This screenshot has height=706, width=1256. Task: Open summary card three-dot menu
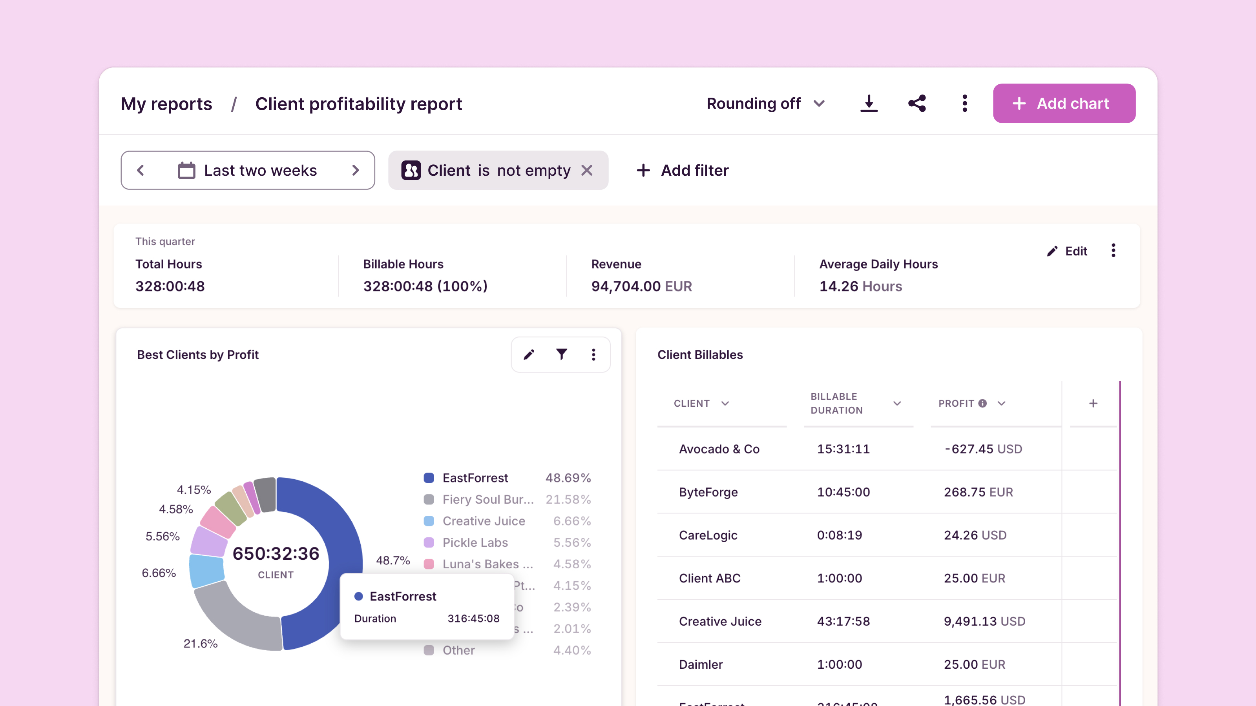click(1113, 251)
